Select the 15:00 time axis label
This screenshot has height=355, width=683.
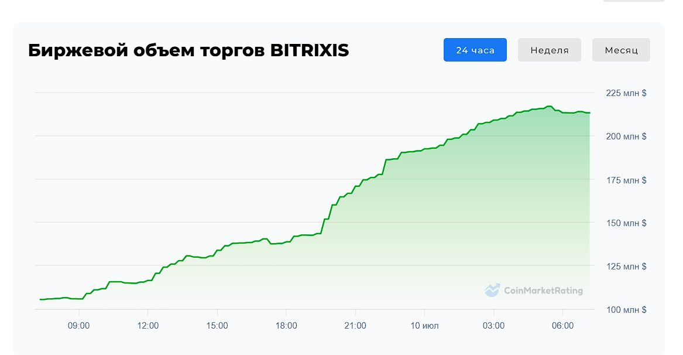coord(217,326)
